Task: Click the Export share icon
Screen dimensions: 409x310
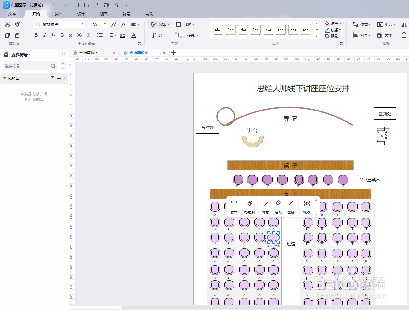Action: pyautogui.click(x=116, y=5)
